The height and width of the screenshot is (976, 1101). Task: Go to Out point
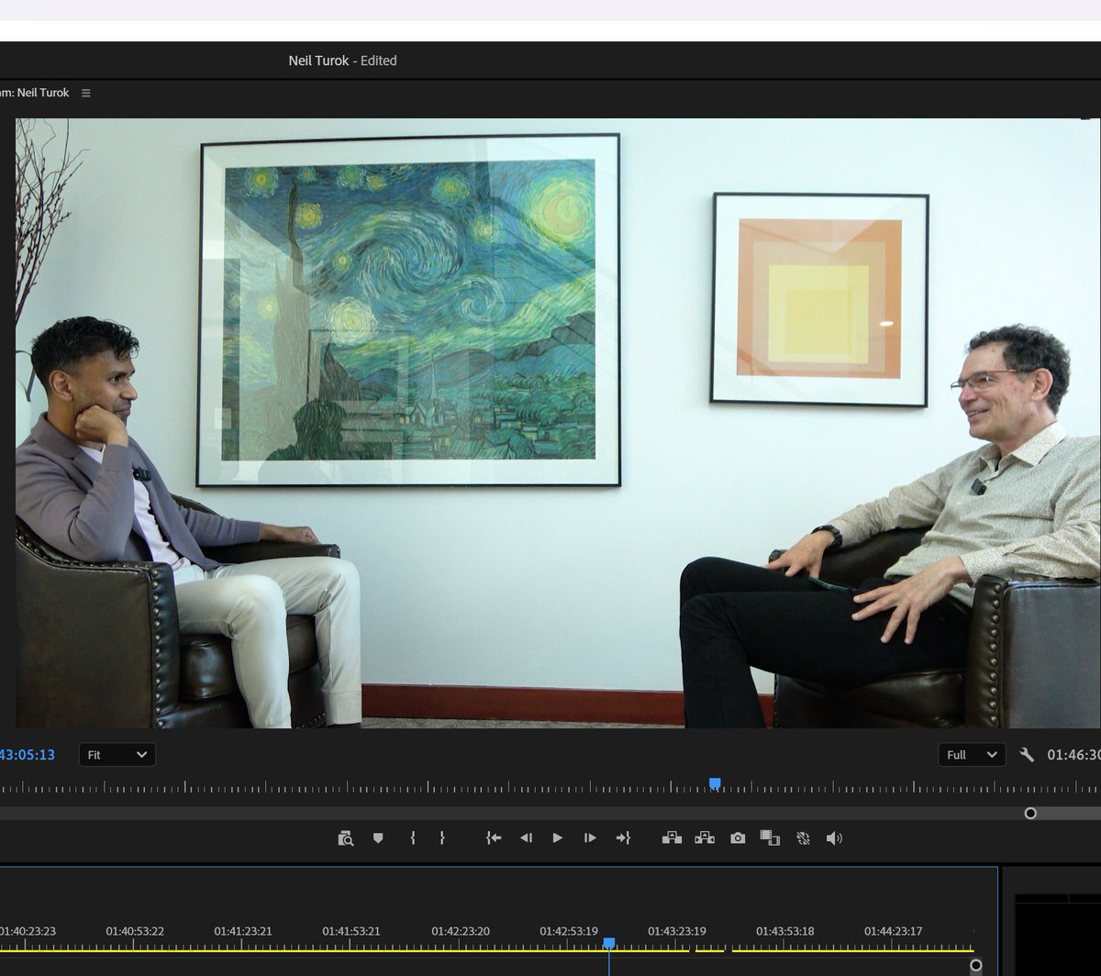point(623,837)
